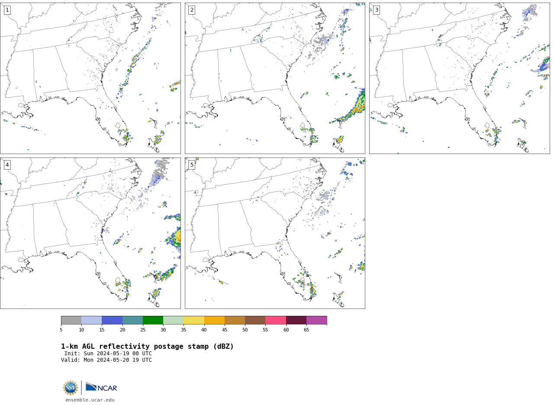Click the Init time Sun 2024-05-19 text
This screenshot has width=554, height=405.
coord(108,354)
